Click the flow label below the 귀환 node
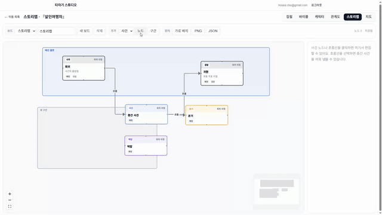382x215 pixels. click(184, 94)
